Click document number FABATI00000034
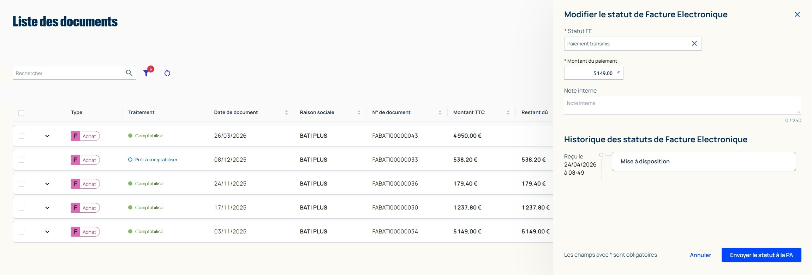The height and width of the screenshot is (275, 812). pos(395,231)
